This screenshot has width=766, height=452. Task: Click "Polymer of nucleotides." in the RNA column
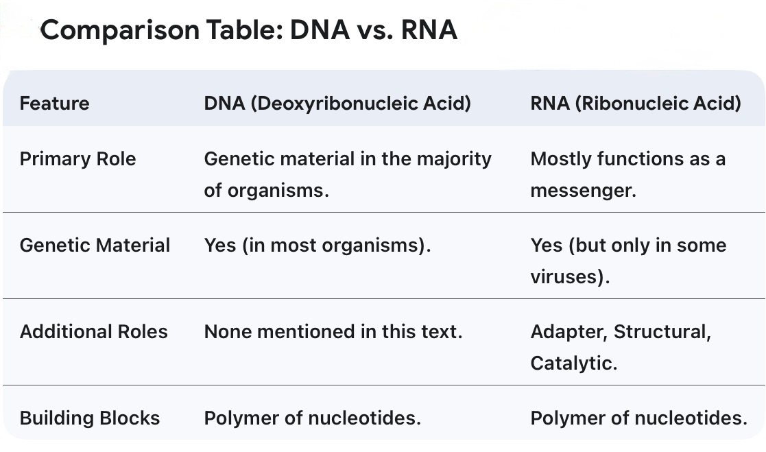coord(638,418)
